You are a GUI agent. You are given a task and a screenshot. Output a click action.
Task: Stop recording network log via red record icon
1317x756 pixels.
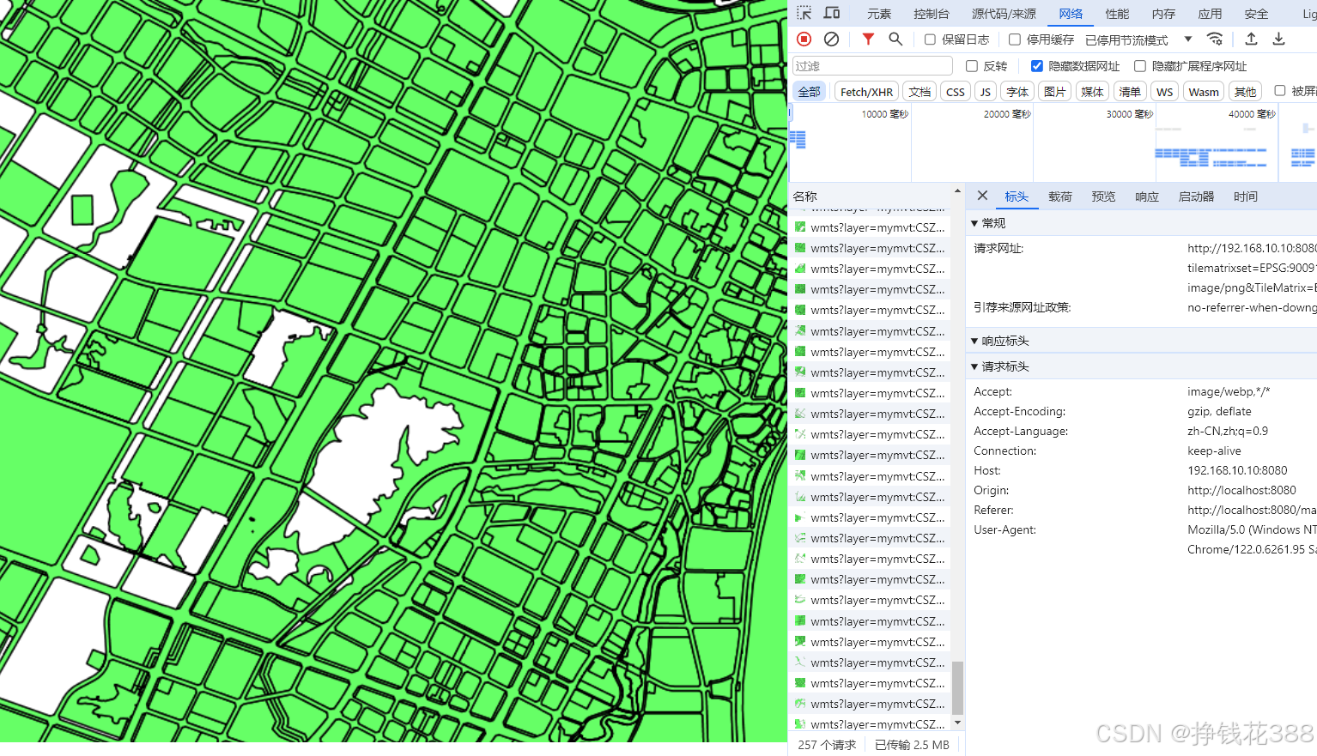coord(804,39)
